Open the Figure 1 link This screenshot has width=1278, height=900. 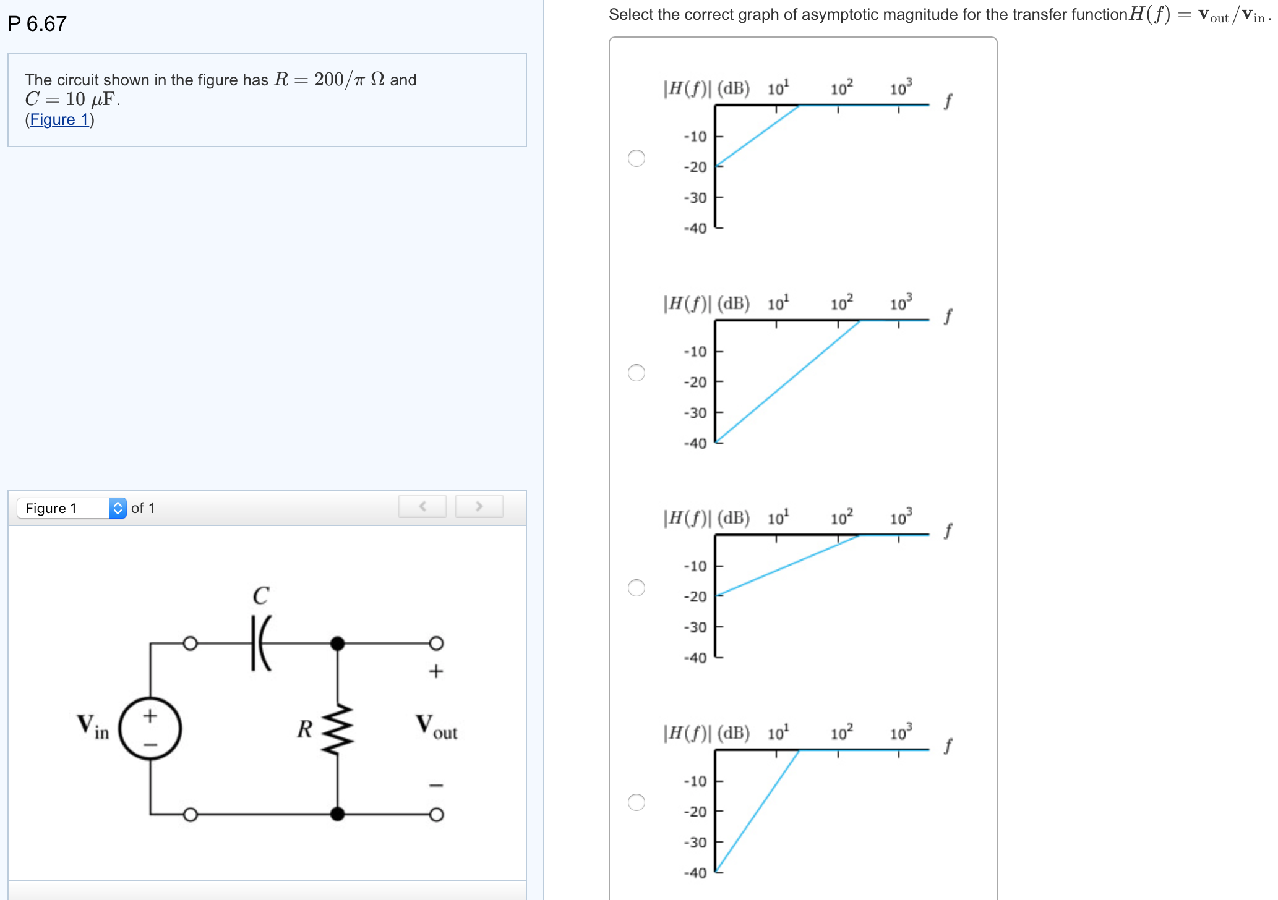click(x=59, y=119)
